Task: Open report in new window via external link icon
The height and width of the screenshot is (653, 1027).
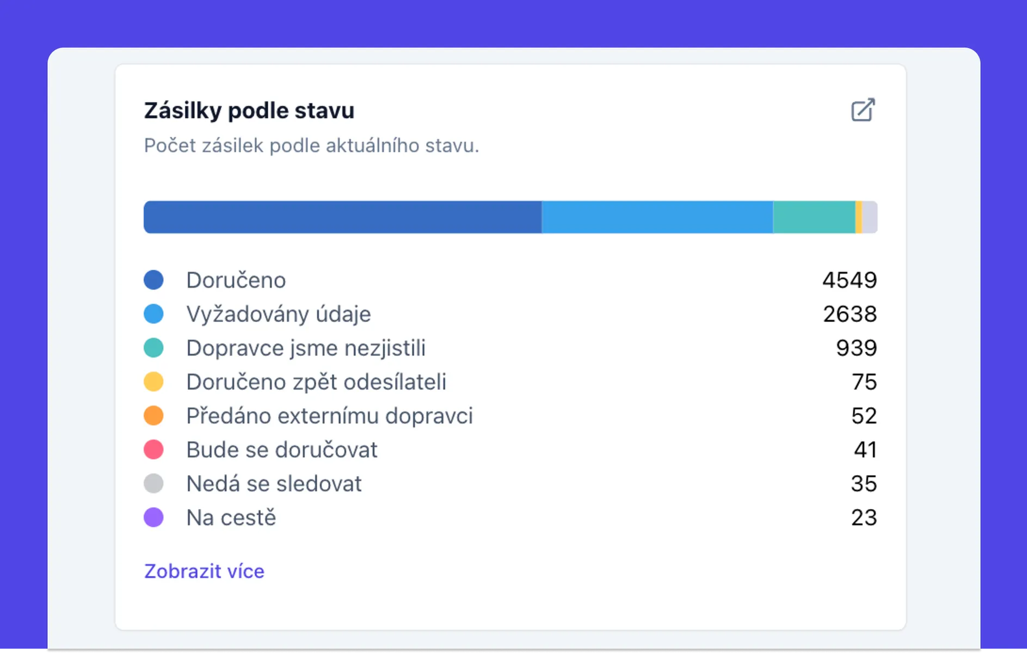Action: tap(862, 110)
